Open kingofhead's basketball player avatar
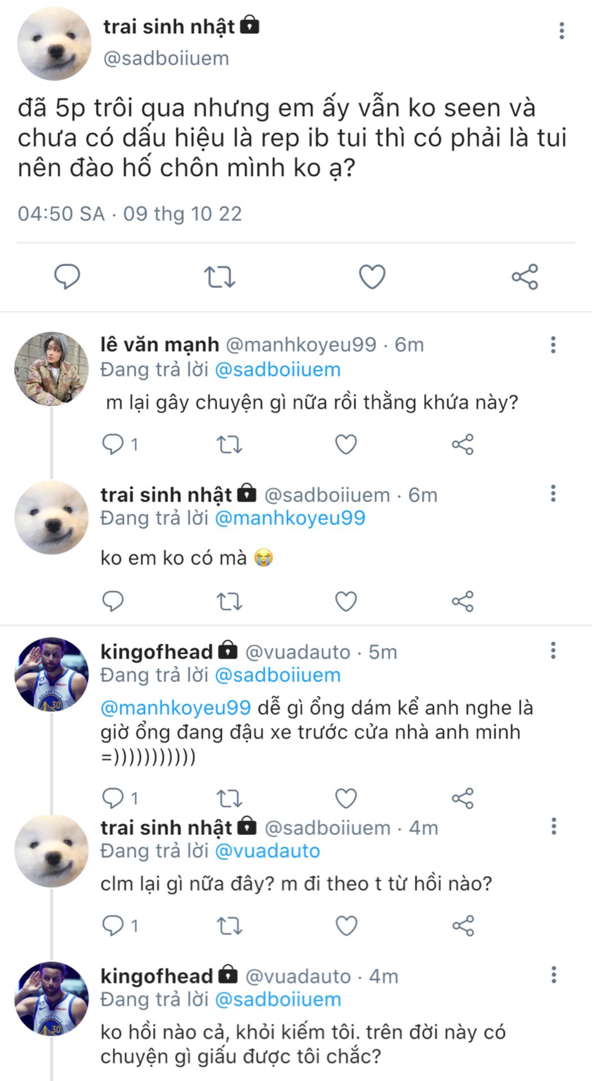This screenshot has height=1081, width=592. tap(51, 674)
